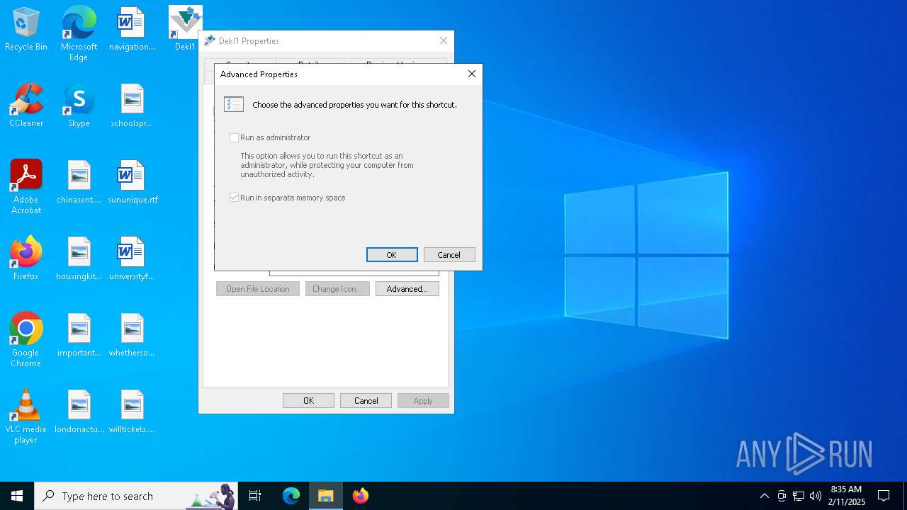Image resolution: width=907 pixels, height=510 pixels.
Task: Click the taskbar search box
Action: coord(136,496)
